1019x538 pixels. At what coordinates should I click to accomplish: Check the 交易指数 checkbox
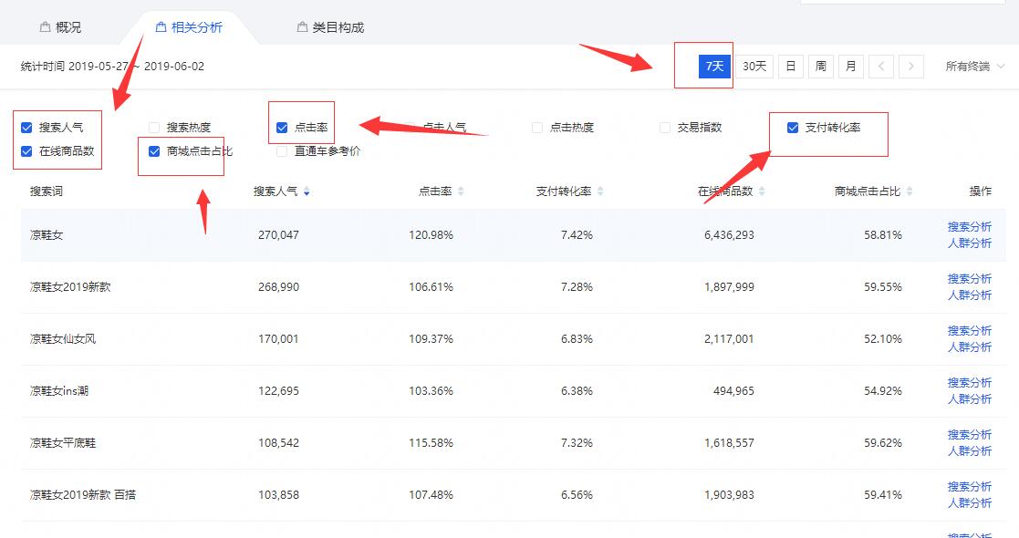[665, 128]
